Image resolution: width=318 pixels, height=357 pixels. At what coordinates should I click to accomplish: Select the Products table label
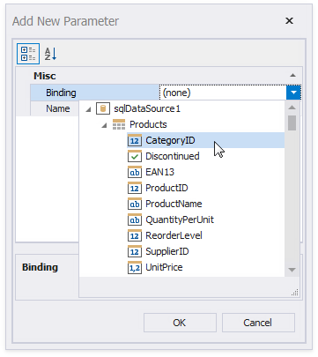148,124
